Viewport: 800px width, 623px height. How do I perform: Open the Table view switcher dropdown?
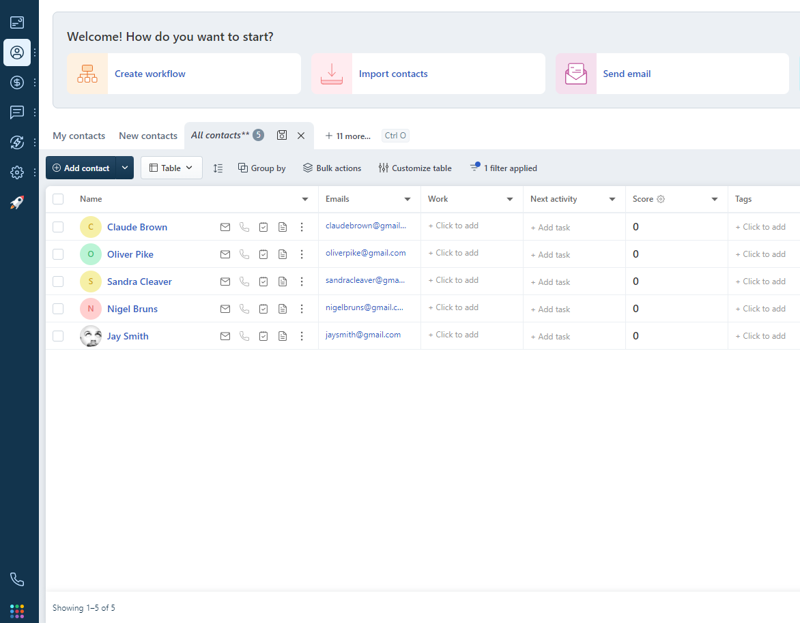(x=171, y=167)
